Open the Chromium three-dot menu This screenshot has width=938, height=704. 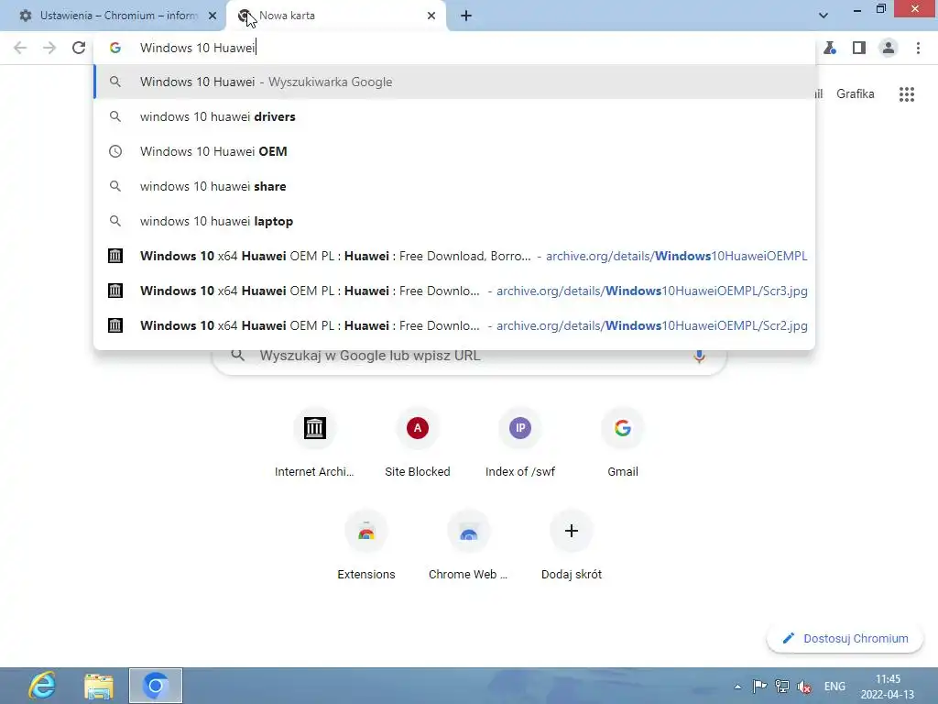click(918, 48)
